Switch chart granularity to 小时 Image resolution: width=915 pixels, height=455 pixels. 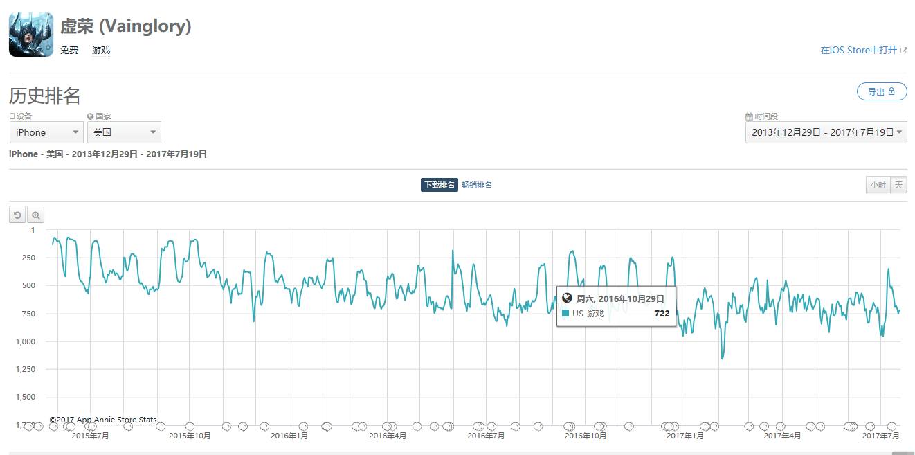click(878, 185)
